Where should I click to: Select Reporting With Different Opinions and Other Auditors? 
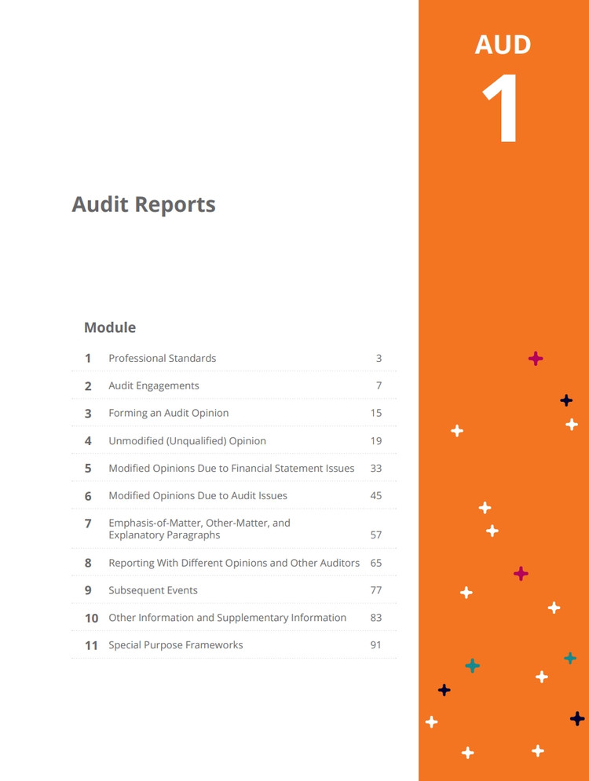click(x=234, y=563)
